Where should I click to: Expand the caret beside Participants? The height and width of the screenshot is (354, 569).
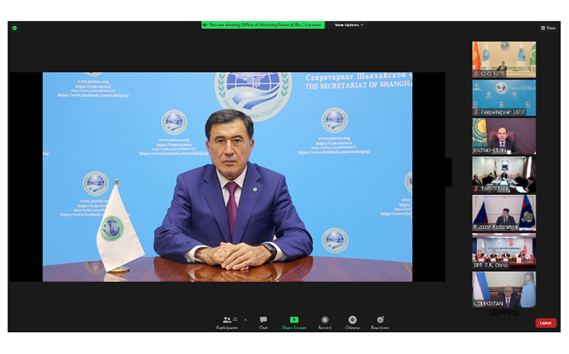(x=245, y=320)
